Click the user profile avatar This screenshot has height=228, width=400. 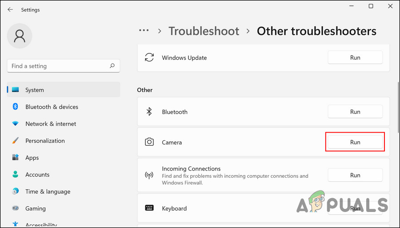tap(20, 35)
